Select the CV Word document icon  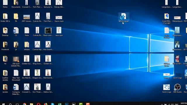pos(16,32)
